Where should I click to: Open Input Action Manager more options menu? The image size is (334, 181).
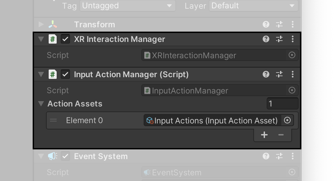point(292,75)
